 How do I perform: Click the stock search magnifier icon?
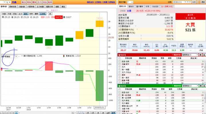click(x=7, y=2)
